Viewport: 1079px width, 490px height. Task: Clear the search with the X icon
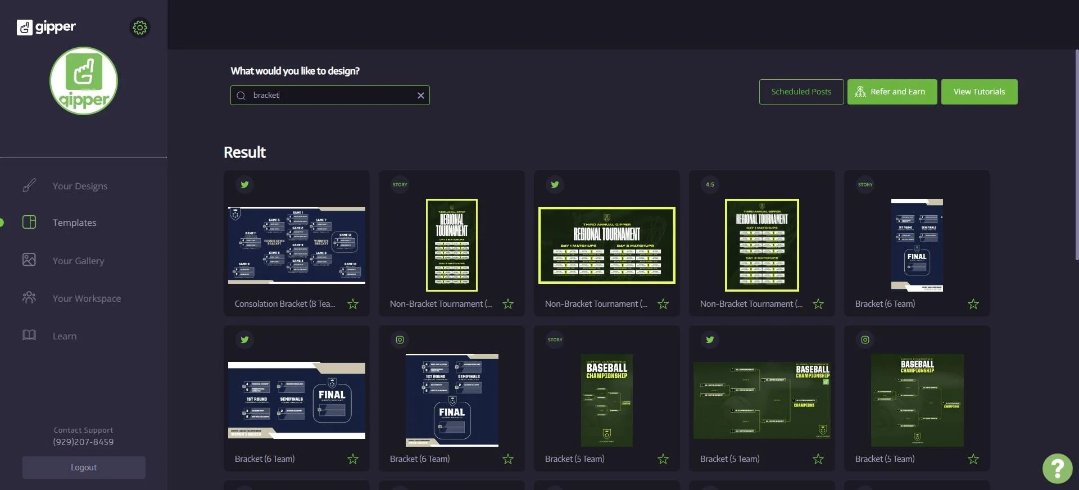pyautogui.click(x=420, y=96)
